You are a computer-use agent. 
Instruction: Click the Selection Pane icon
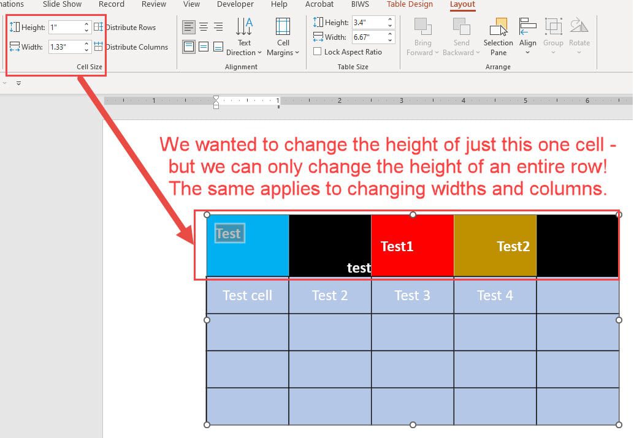pyautogui.click(x=498, y=36)
